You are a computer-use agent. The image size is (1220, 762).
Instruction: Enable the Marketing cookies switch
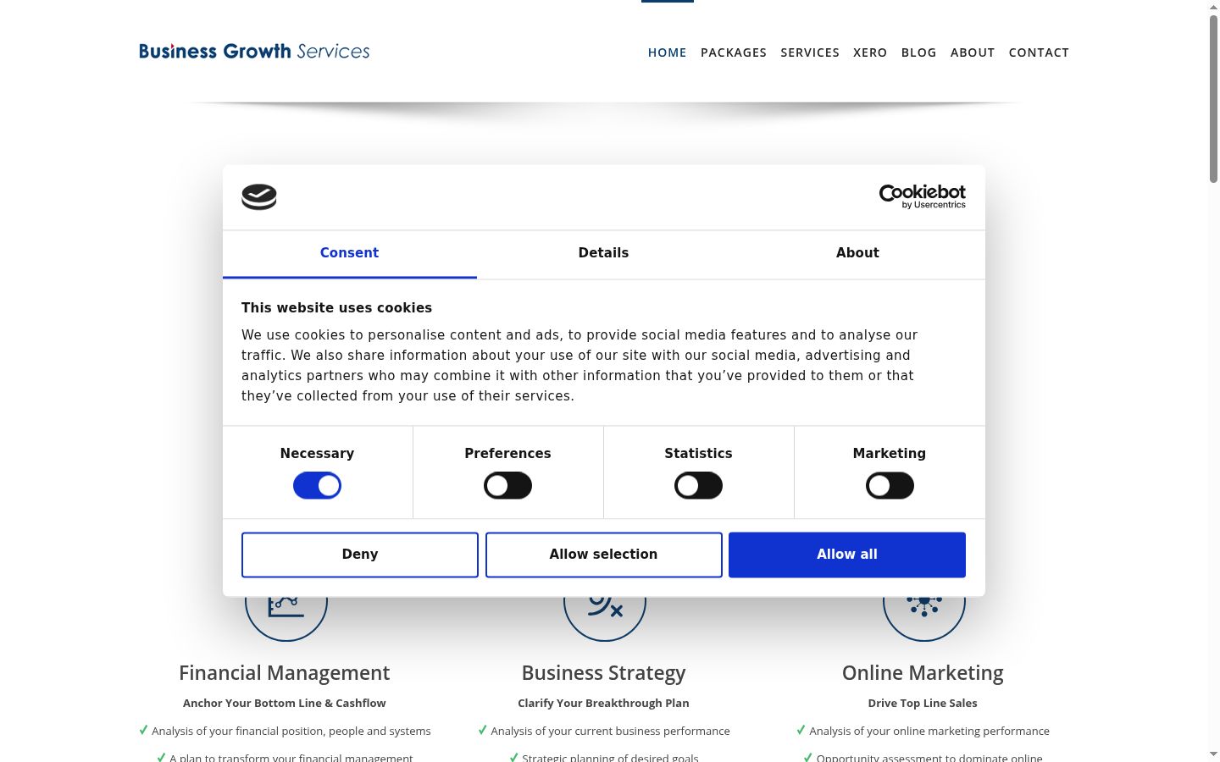click(x=890, y=486)
